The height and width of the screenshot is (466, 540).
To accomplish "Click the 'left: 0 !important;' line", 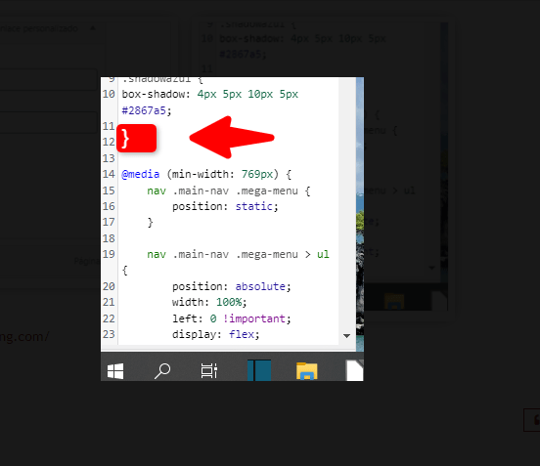I will click(x=232, y=318).
